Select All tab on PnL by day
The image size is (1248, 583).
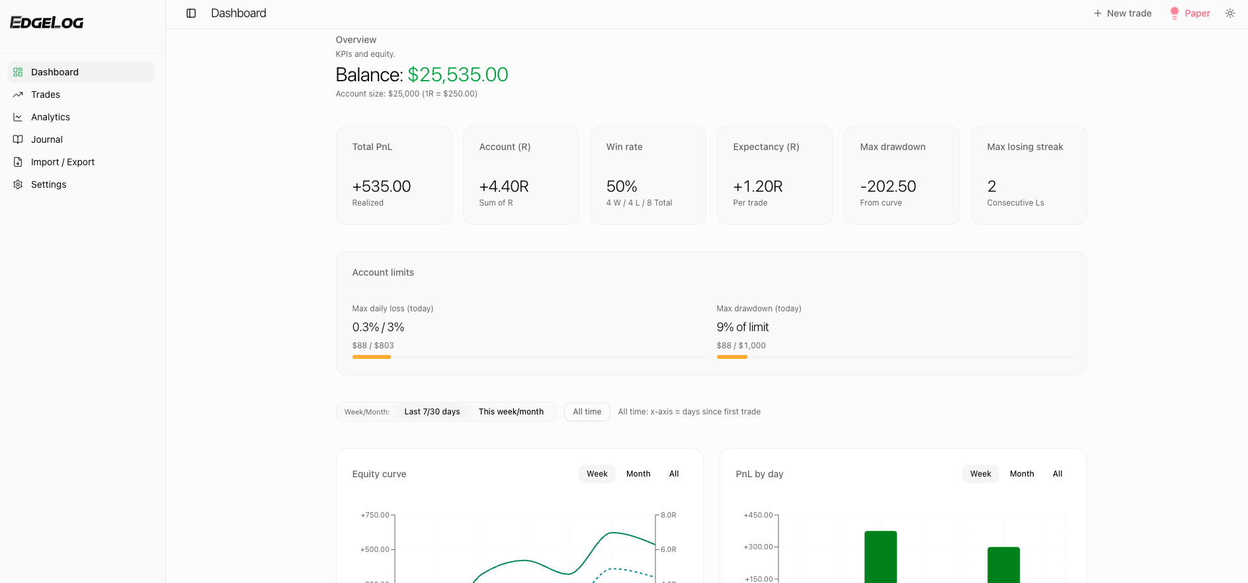pyautogui.click(x=1058, y=474)
